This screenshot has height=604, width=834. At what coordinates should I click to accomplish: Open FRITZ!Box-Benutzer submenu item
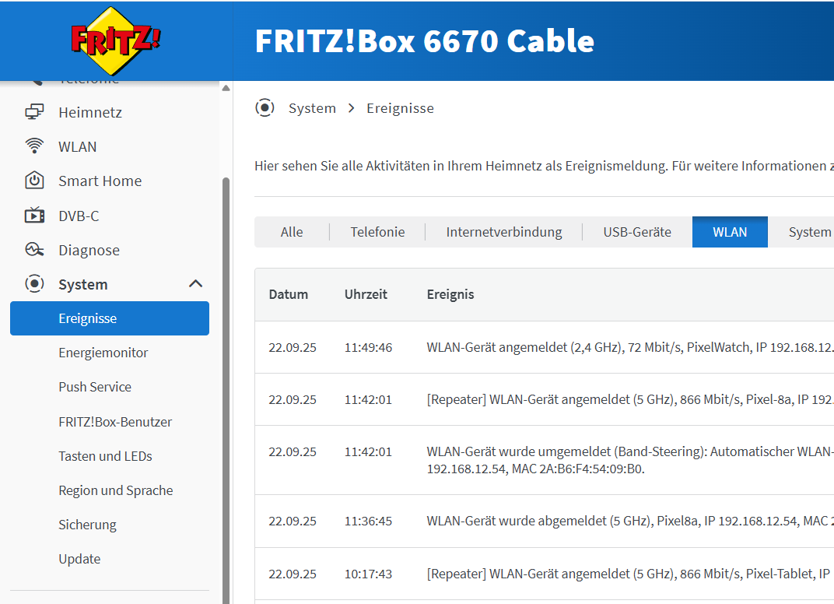pyautogui.click(x=115, y=421)
